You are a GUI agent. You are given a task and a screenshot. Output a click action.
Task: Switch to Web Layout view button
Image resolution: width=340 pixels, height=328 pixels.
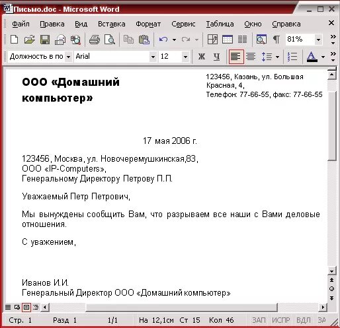pyautogui.click(x=17, y=307)
